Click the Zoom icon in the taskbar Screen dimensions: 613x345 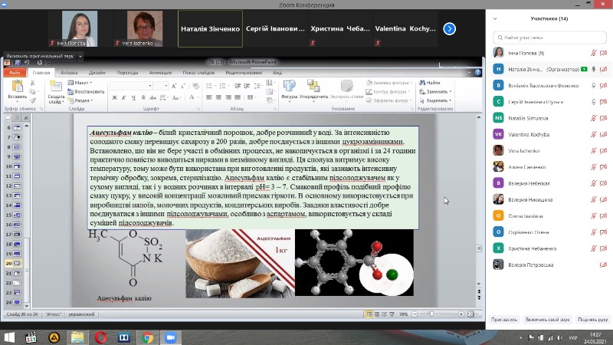point(170,337)
